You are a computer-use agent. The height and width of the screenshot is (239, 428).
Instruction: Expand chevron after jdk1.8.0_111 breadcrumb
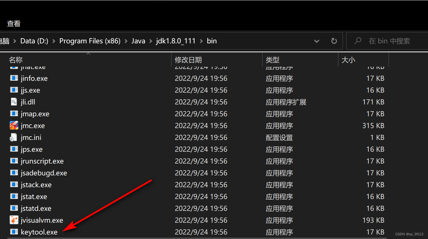[201, 41]
